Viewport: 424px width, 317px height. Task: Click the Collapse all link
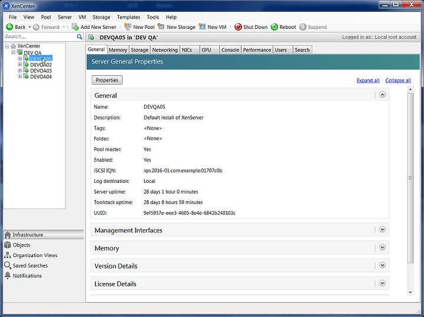398,81
